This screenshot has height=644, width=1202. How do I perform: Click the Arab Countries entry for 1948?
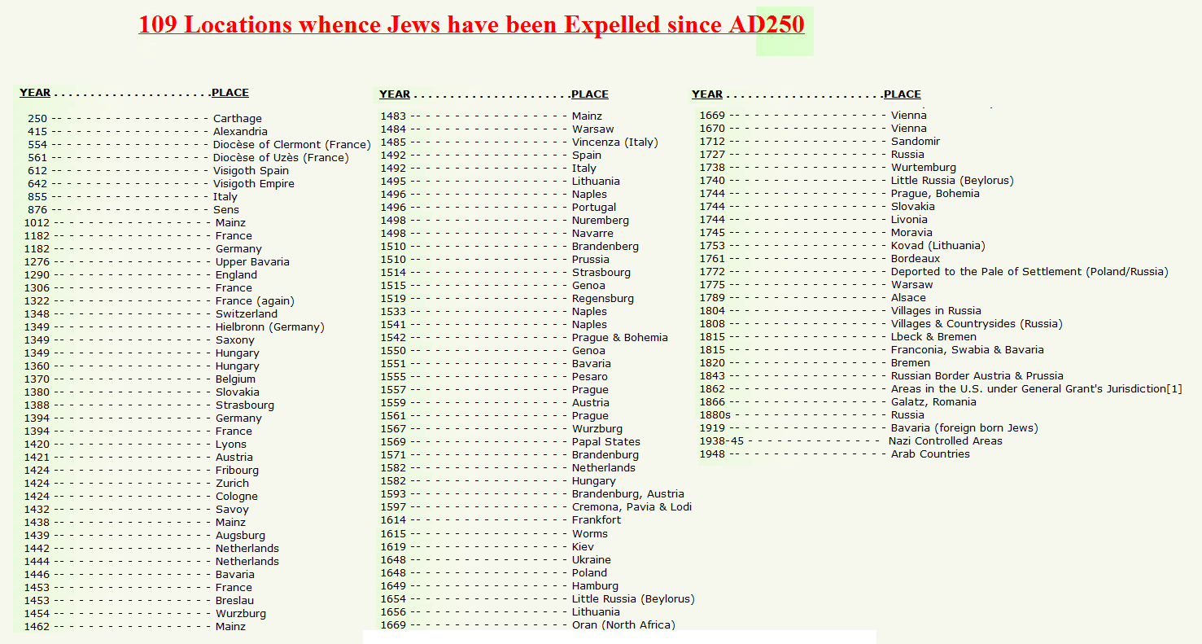930,454
